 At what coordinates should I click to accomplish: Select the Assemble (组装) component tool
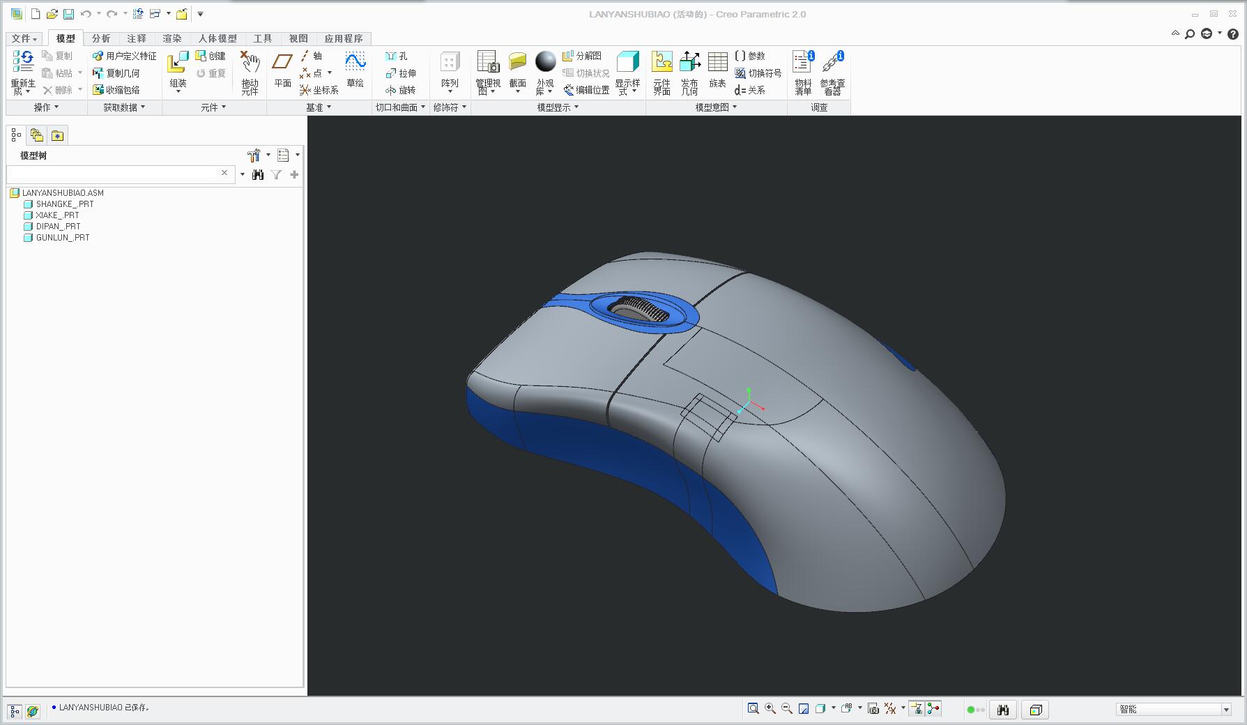pyautogui.click(x=178, y=72)
